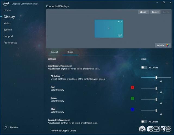Click the All Colors brightness slider handle
Viewport: 174px width, 135px height.
tap(156, 78)
